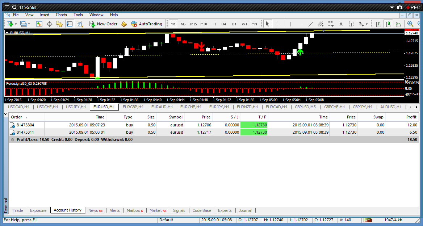
Task: Switch the chart to H1 timeframe
Action: tap(214, 24)
